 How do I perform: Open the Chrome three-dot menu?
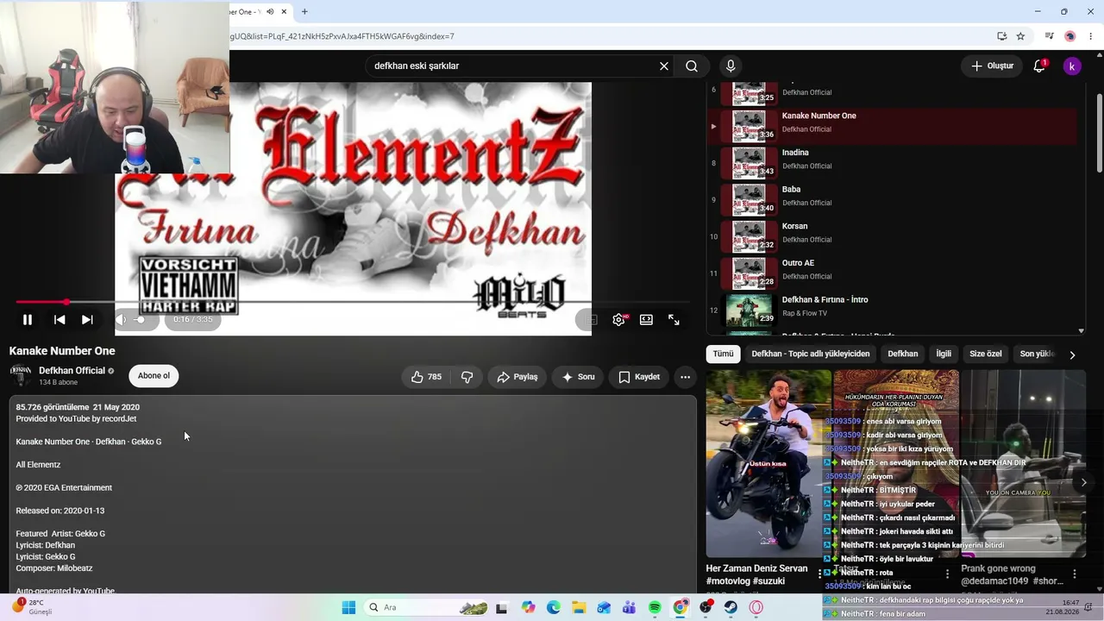pyautogui.click(x=1092, y=36)
